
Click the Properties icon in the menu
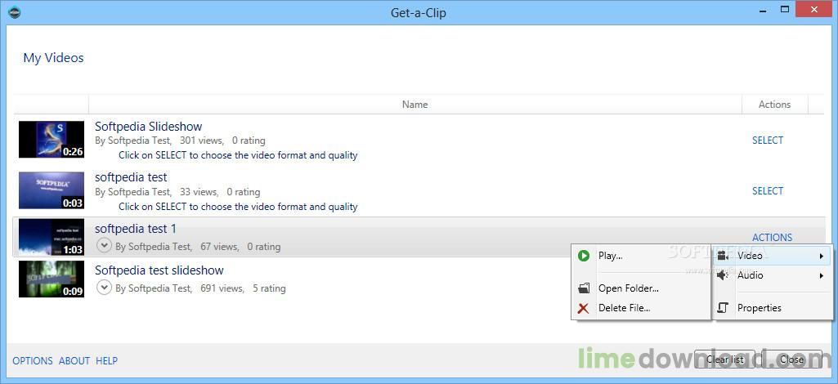coord(723,308)
